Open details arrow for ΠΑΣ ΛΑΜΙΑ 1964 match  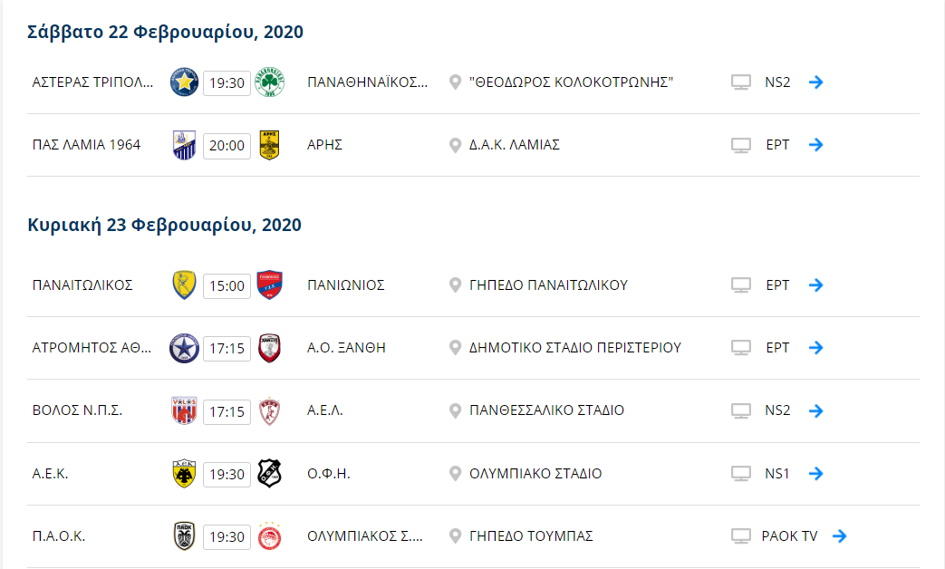click(816, 145)
